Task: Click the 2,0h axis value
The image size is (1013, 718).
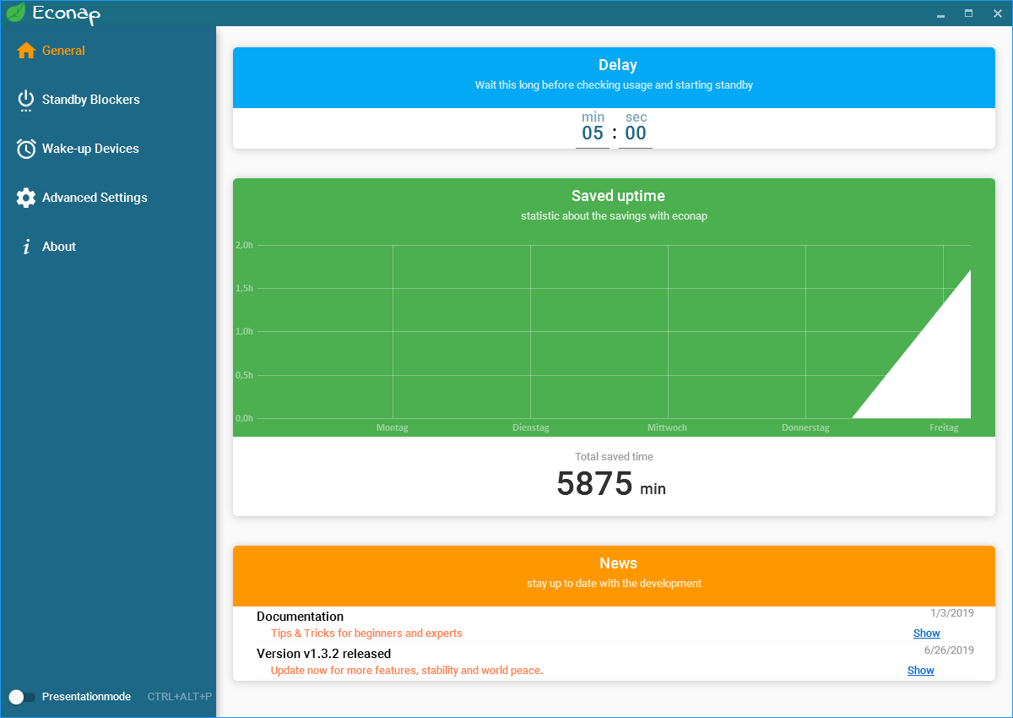Action: click(244, 246)
